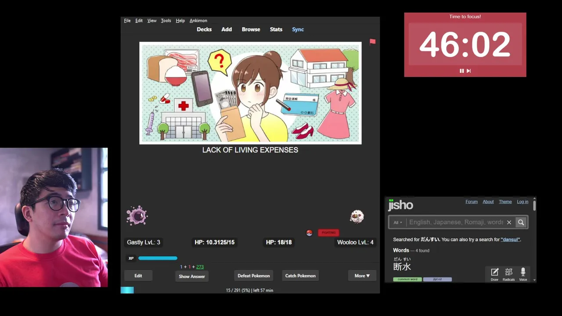Click the green 273 review count
This screenshot has height=316, width=562.
(x=200, y=267)
